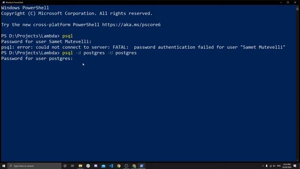This screenshot has height=169, width=300.
Task: Click the 'Windows PowerShell' header line
Action: click(25, 8)
